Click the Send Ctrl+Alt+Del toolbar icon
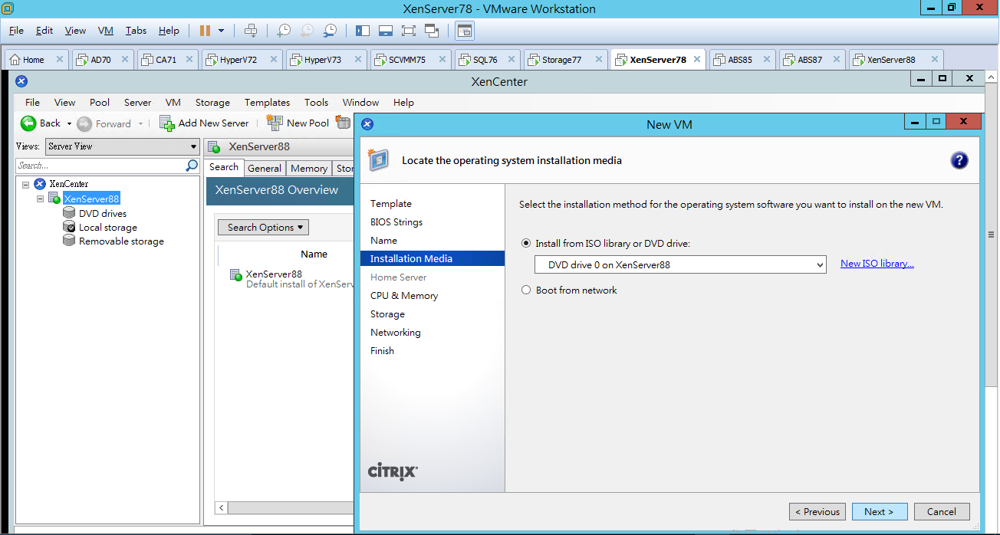The height and width of the screenshot is (535, 1000). tap(251, 31)
